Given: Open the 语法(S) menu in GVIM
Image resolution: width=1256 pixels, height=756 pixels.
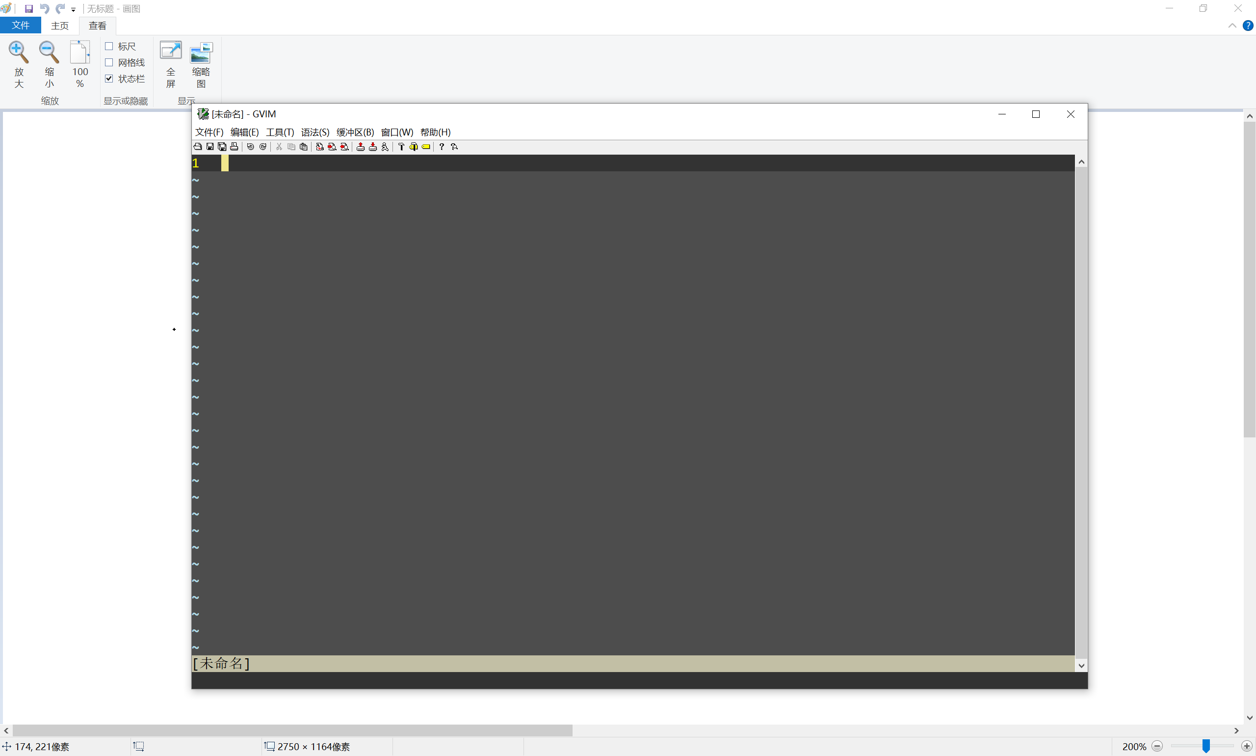Looking at the screenshot, I should (314, 133).
